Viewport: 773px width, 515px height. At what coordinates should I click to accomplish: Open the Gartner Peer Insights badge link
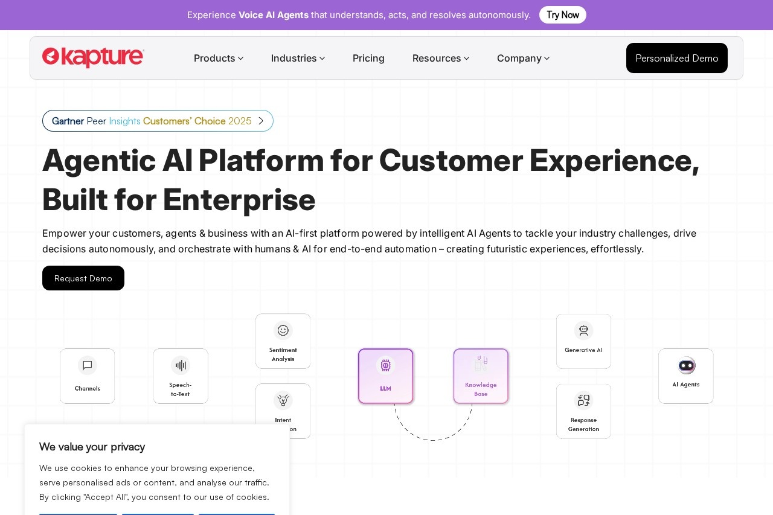pyautogui.click(x=151, y=121)
